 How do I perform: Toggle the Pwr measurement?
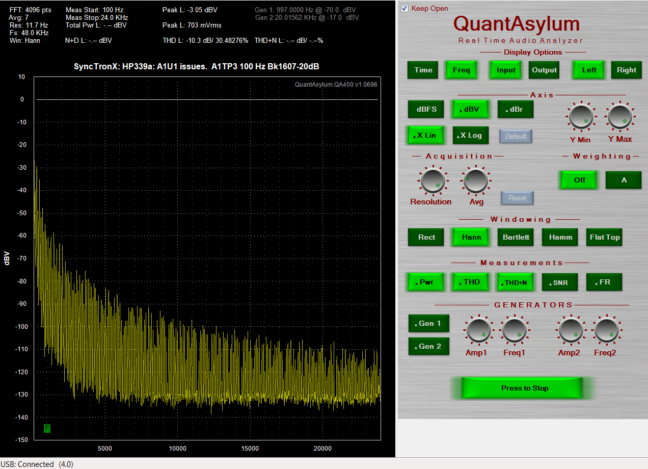coord(425,282)
